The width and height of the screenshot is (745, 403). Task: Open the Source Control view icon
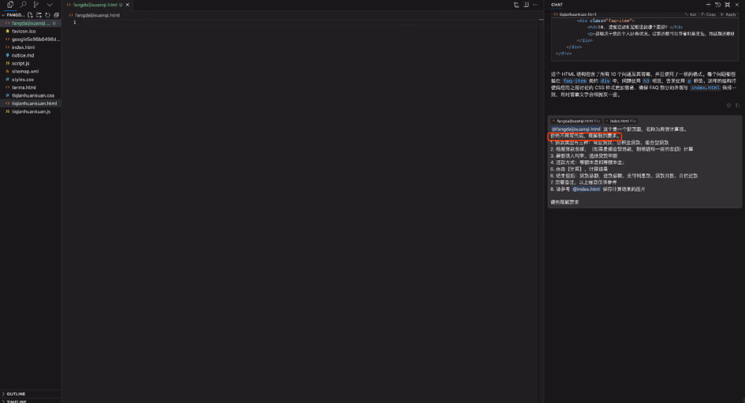(x=36, y=4)
